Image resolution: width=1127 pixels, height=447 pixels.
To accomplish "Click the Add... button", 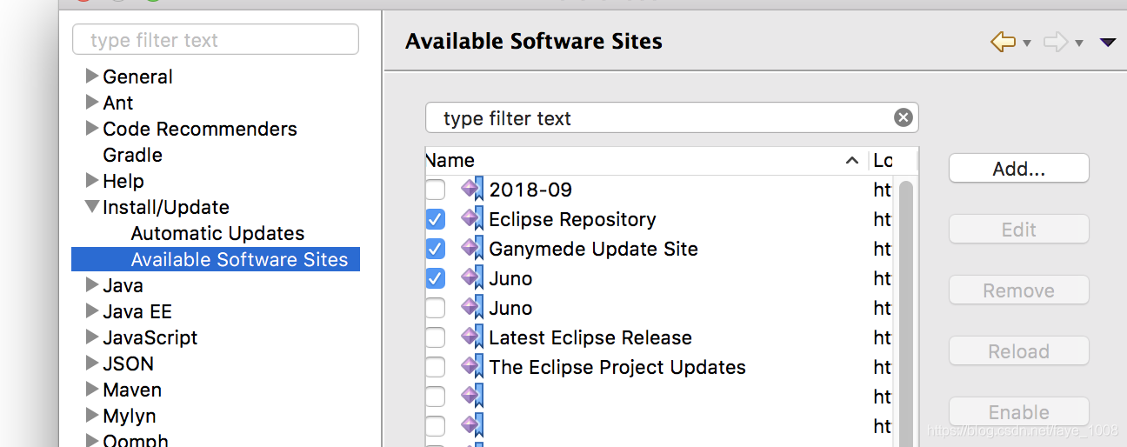I will (1019, 169).
